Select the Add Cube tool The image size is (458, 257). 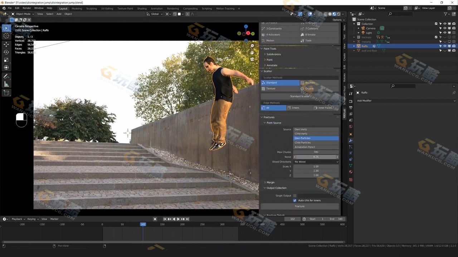[x=6, y=93]
